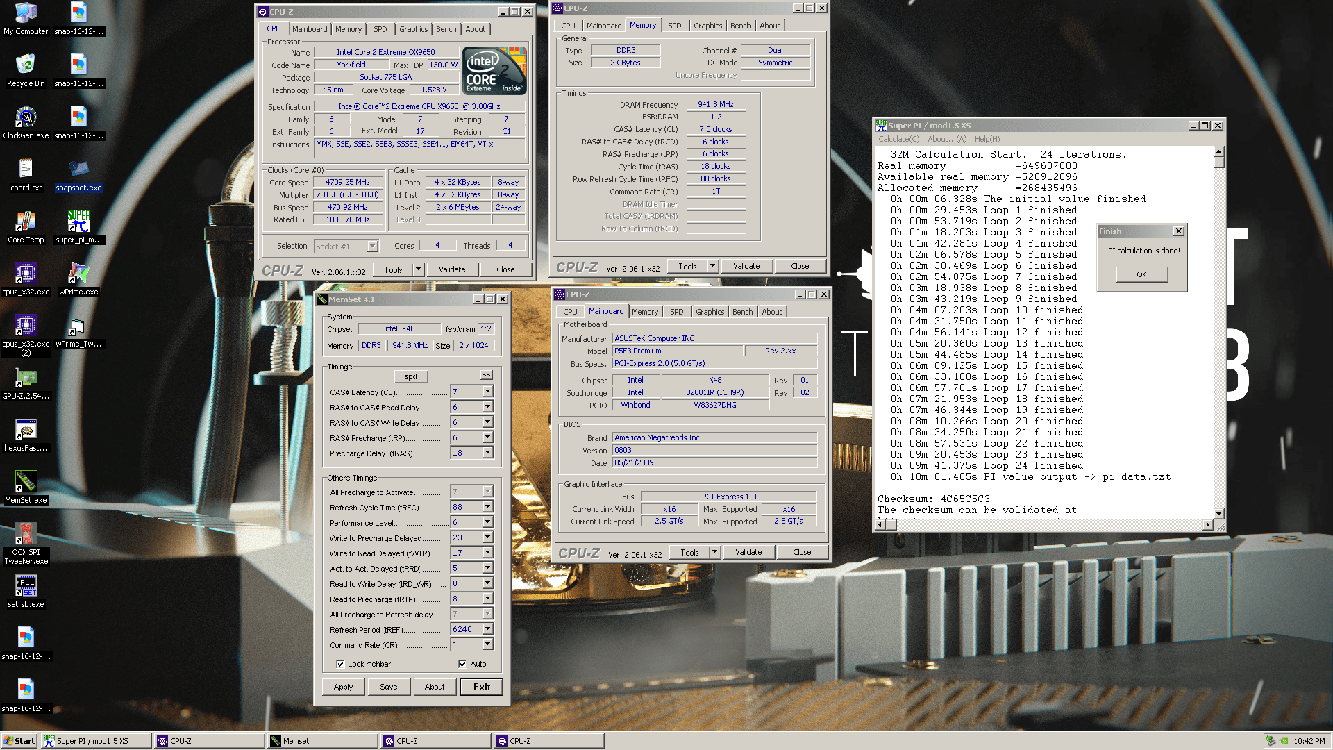Select the snapshot.exe desktop icon
The image size is (1333, 750).
click(x=78, y=175)
